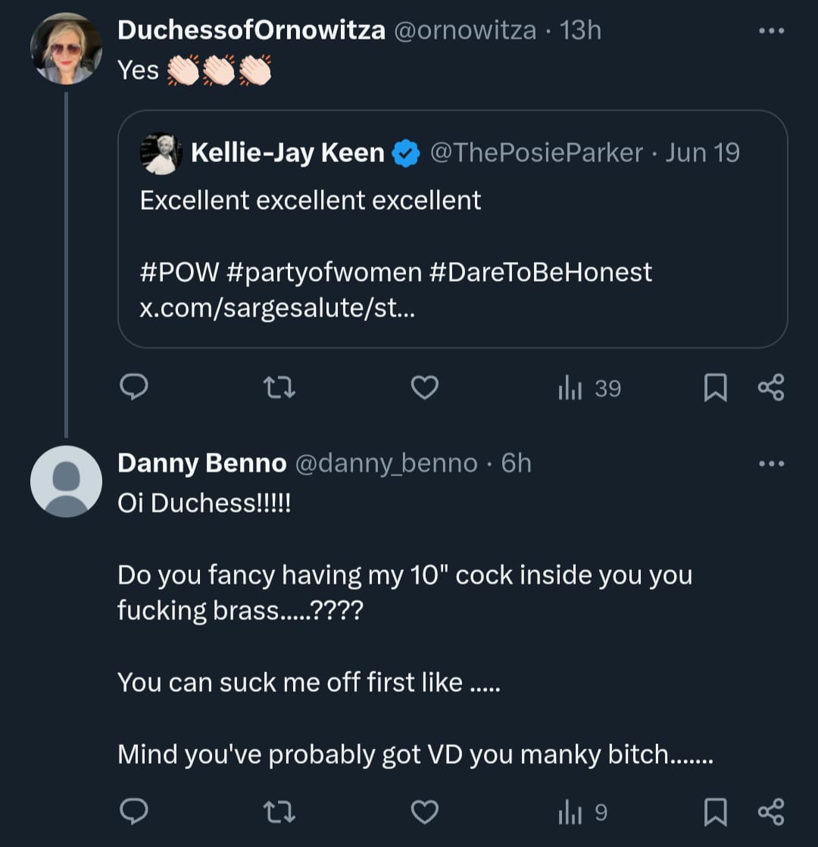Open more options for Danny Benno reply
This screenshot has height=847, width=818.
(771, 464)
